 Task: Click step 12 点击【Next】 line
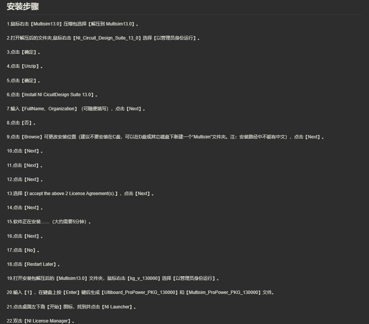tap(25, 179)
